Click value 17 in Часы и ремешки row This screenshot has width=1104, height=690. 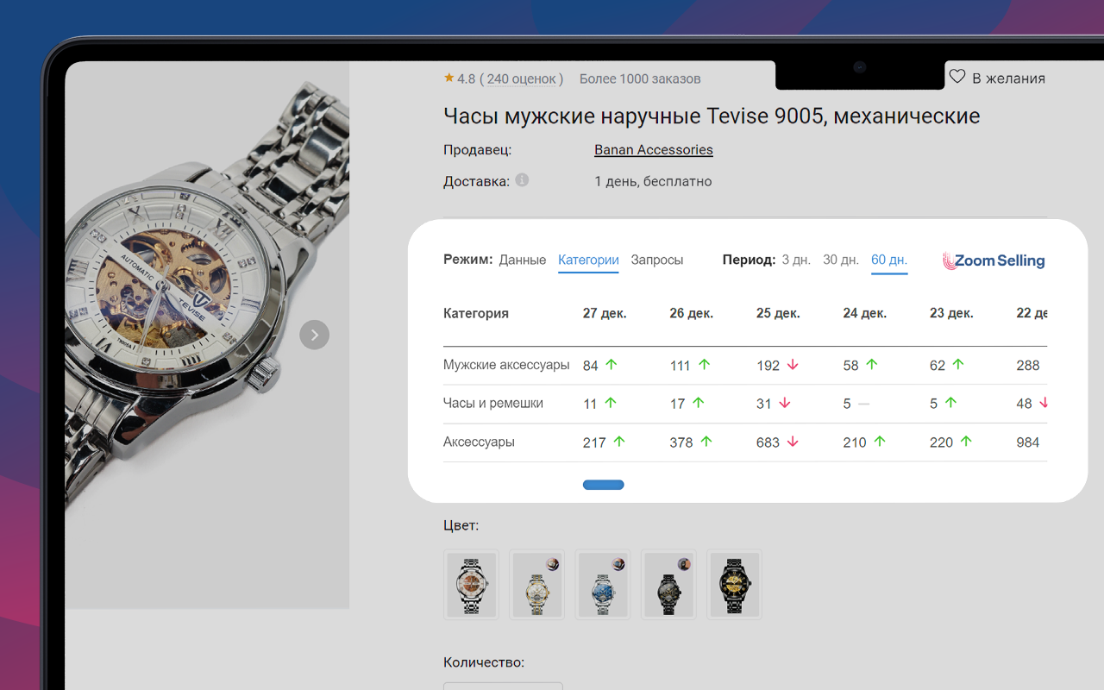click(678, 404)
